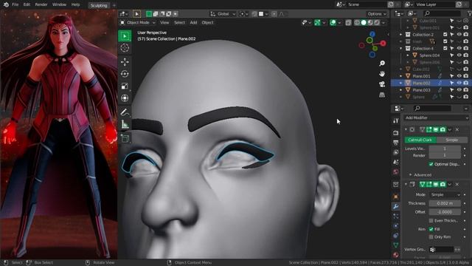Toggle camera view icon in viewport
Image resolution: width=472 pixels, height=266 pixels.
pos(382,84)
